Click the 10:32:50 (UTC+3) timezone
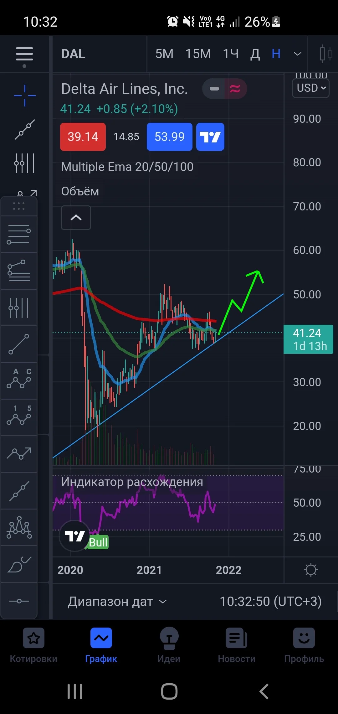 click(x=271, y=601)
